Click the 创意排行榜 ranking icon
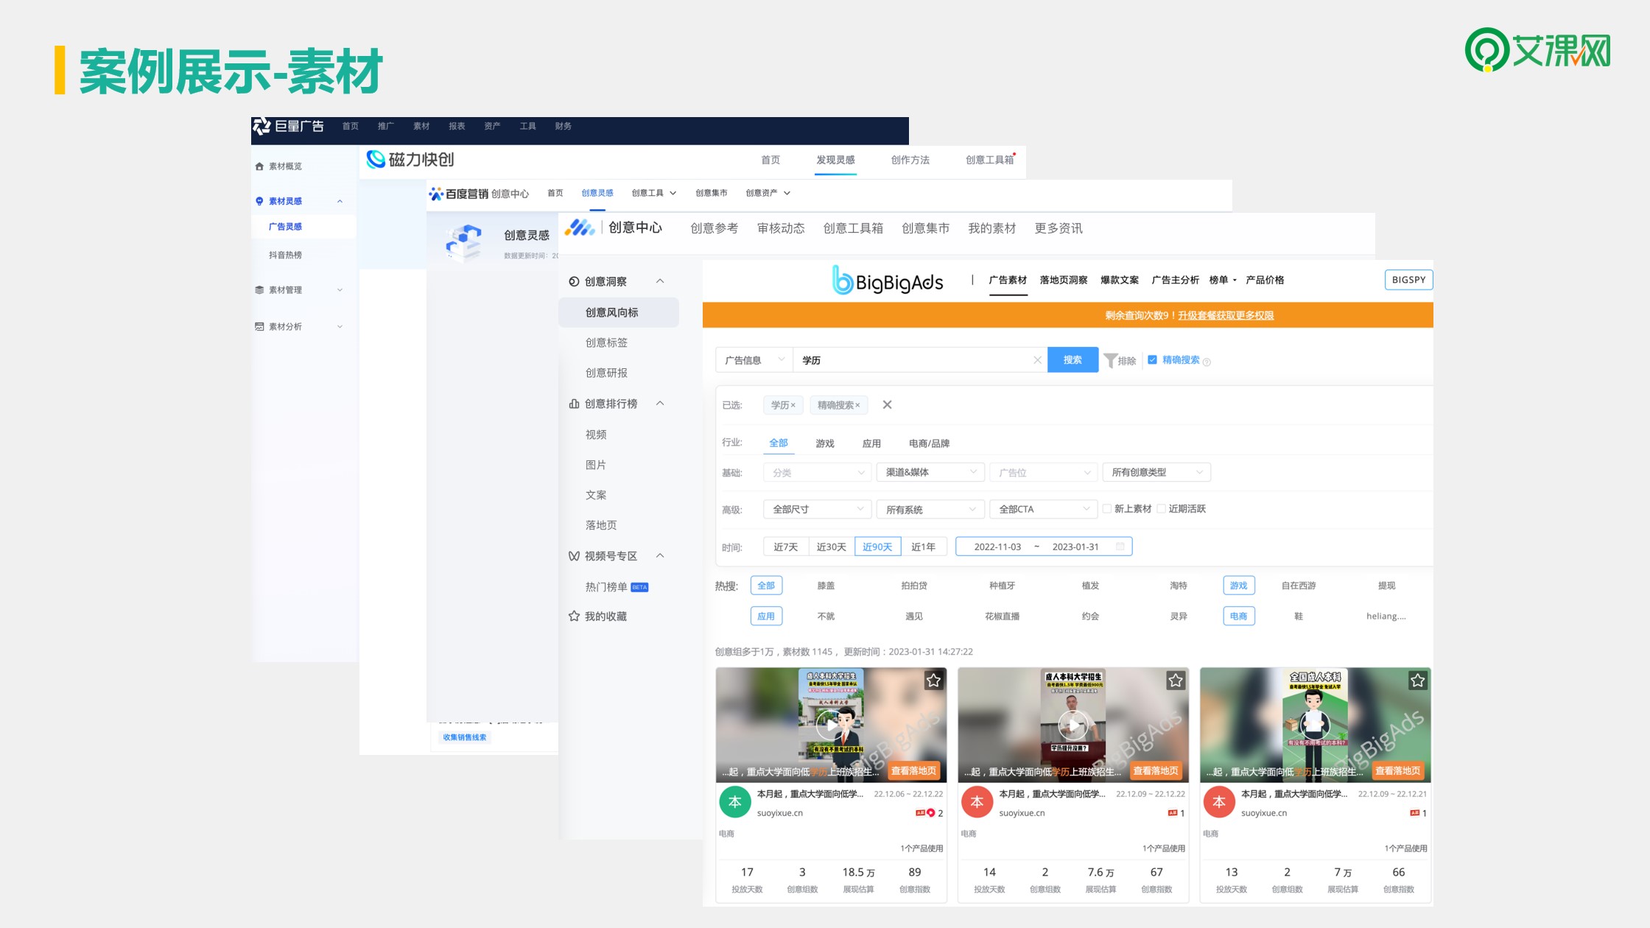The image size is (1650, 928). click(x=574, y=404)
